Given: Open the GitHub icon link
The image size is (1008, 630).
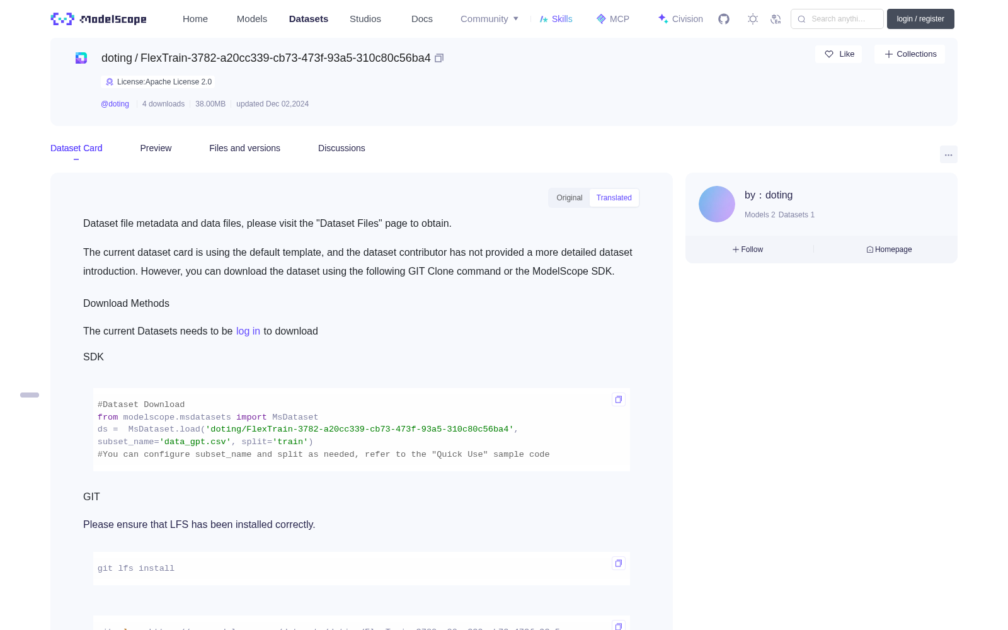Looking at the screenshot, I should 724,19.
